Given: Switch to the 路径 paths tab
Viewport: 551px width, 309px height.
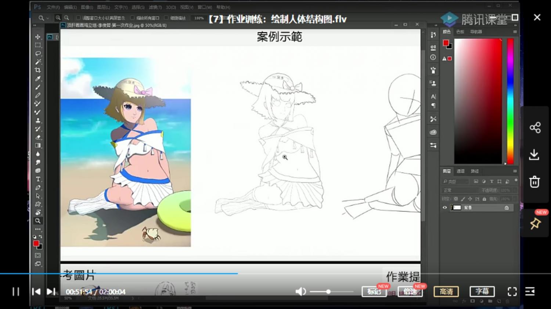Looking at the screenshot, I should 475,171.
